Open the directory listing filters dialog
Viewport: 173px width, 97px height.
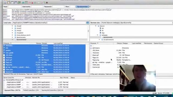[38, 3]
